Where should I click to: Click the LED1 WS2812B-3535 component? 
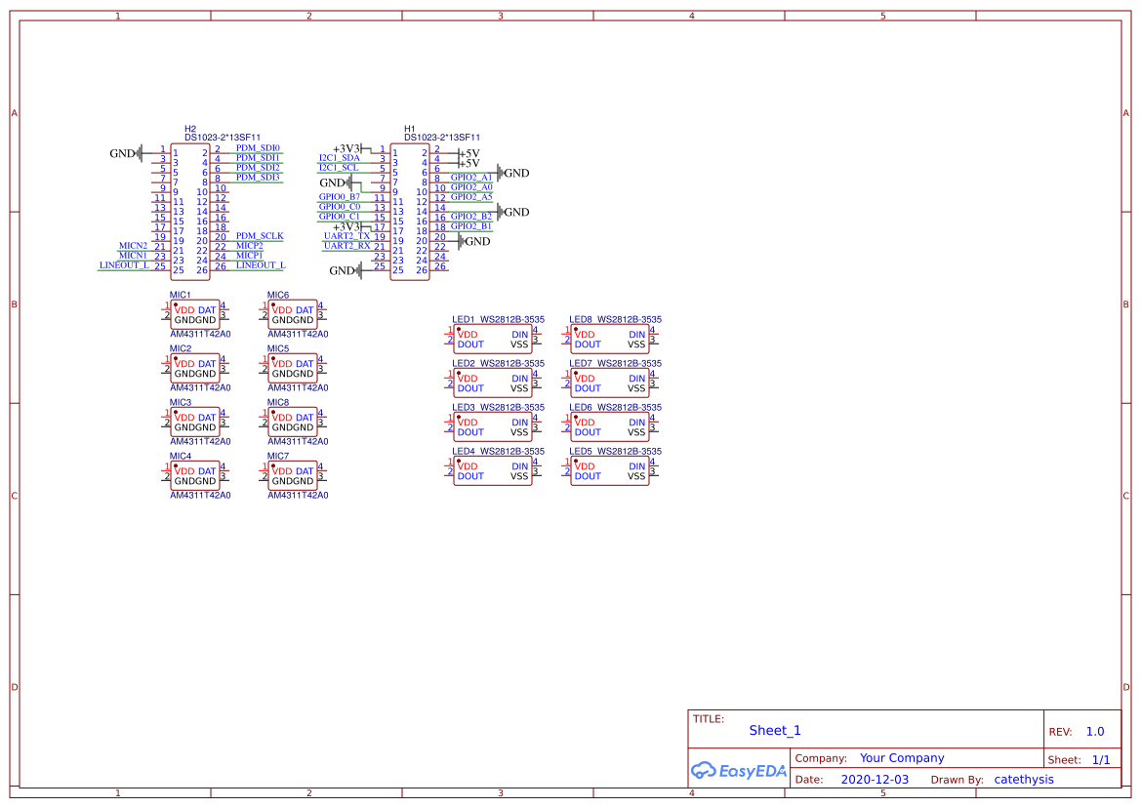tap(492, 339)
